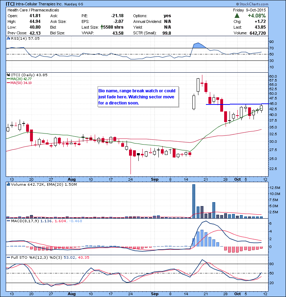The width and height of the screenshot is (286, 297).
Task: Click the green MA(20) legend line marker
Action: (x=8, y=79)
